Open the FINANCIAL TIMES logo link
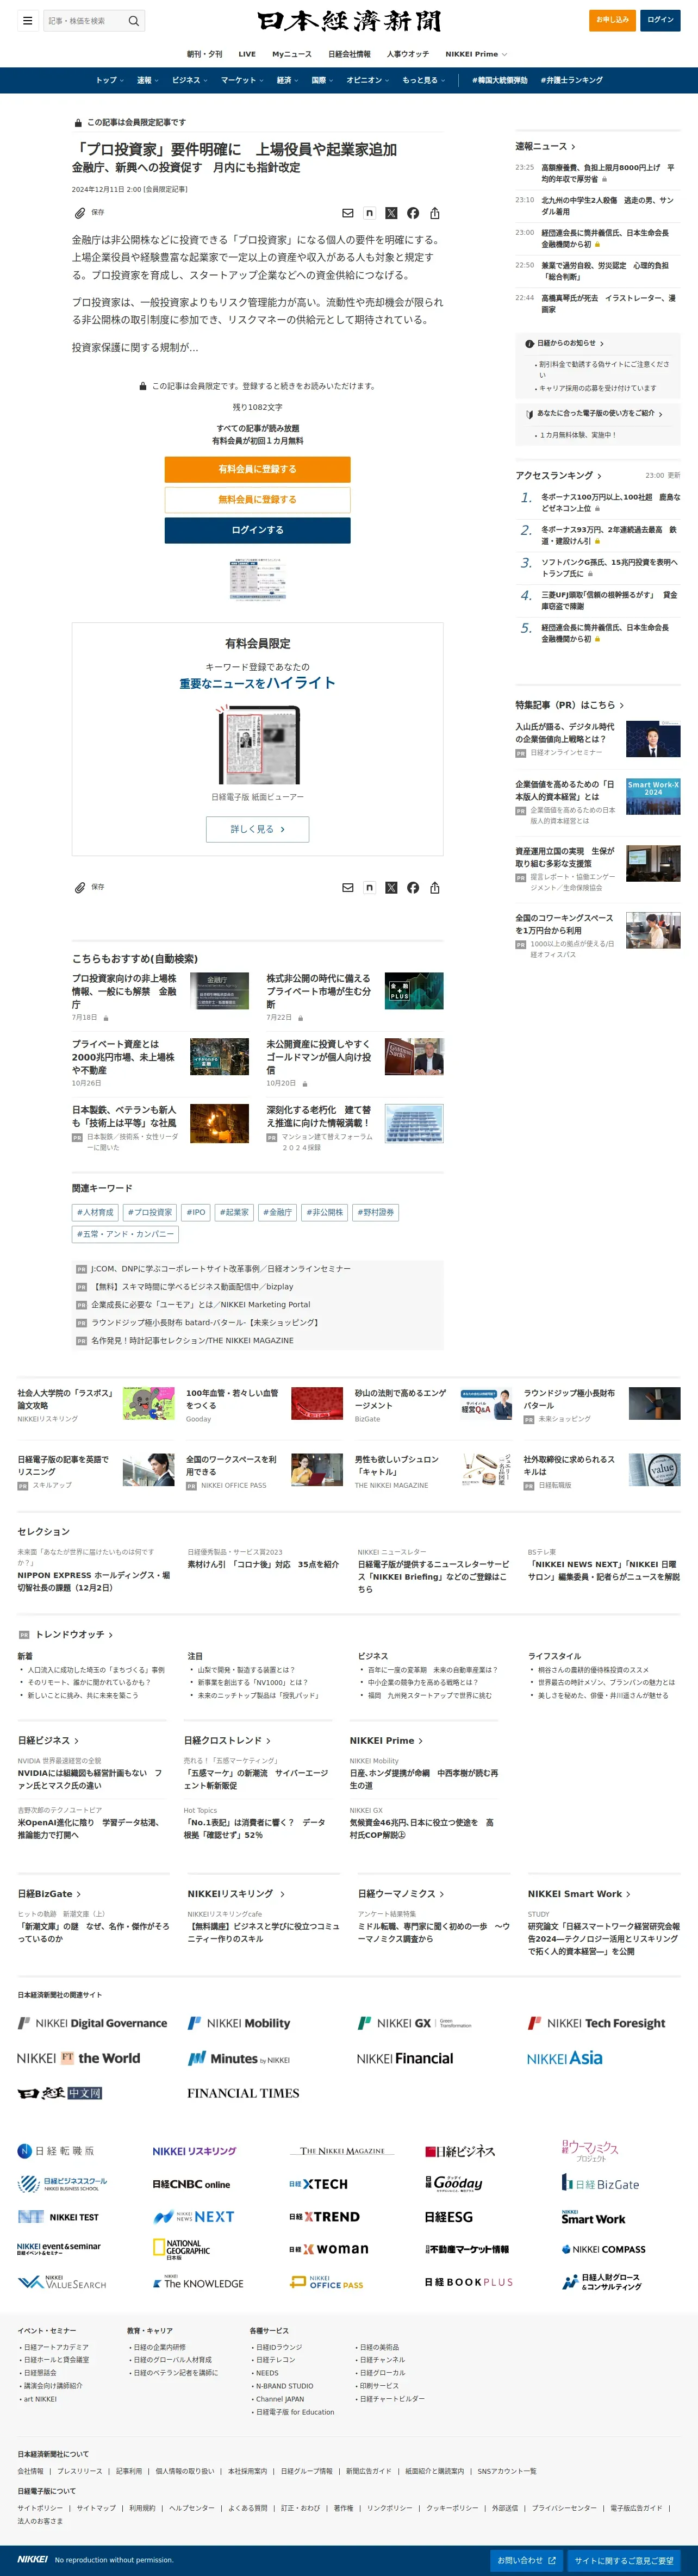Viewport: 698px width, 2576px height. click(243, 2093)
